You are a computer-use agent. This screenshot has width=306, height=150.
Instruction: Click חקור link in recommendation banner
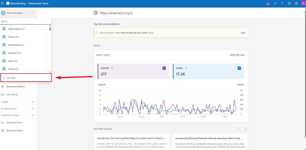[x=242, y=33]
